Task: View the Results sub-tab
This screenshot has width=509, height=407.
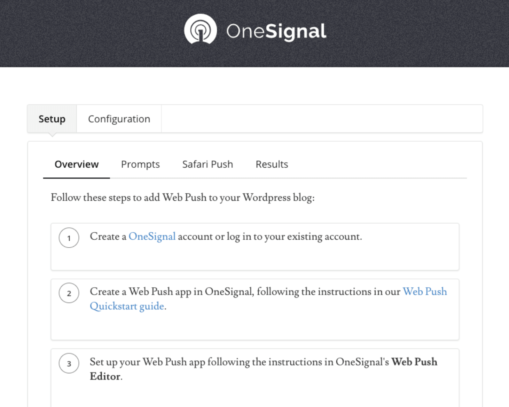Action: 272,164
